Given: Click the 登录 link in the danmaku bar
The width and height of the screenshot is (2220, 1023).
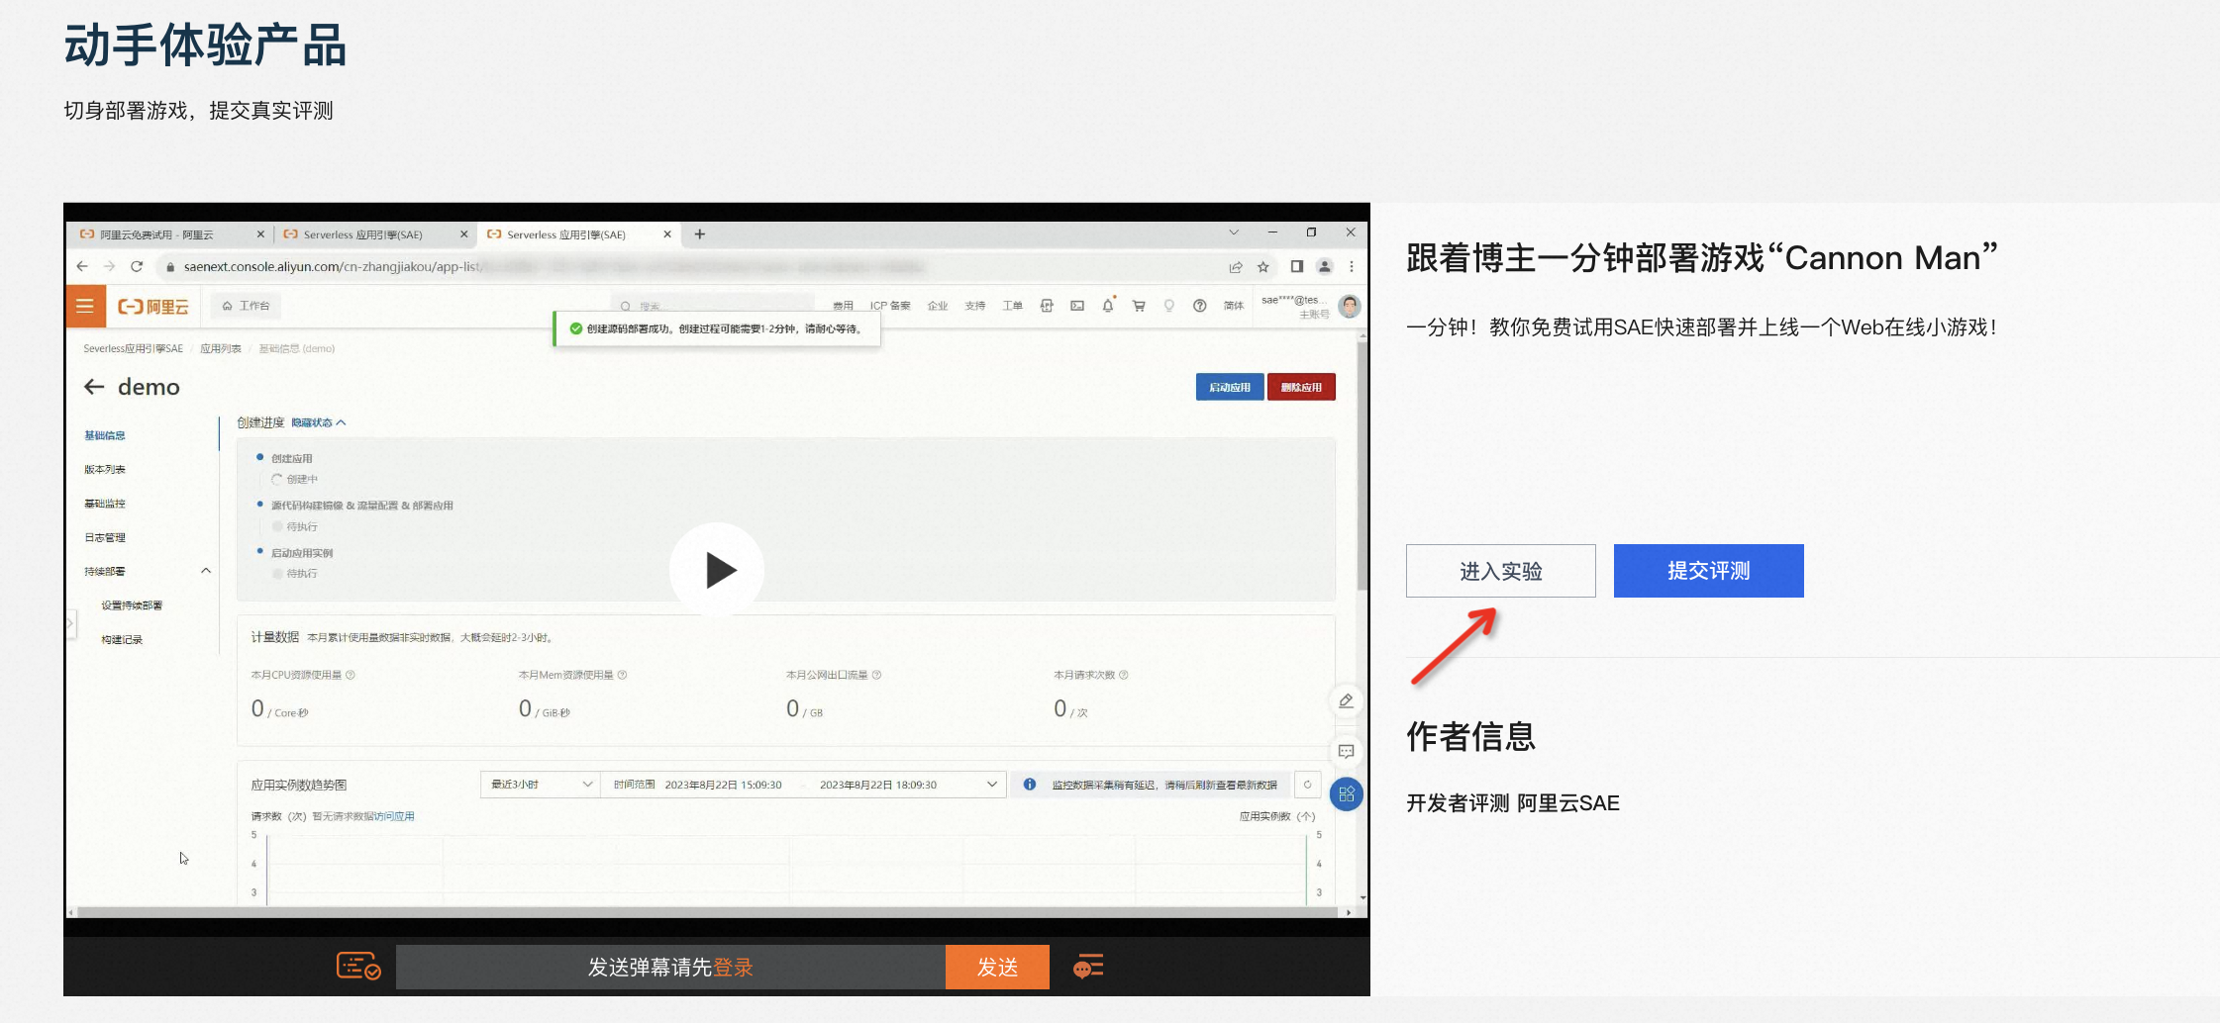Looking at the screenshot, I should click(733, 967).
